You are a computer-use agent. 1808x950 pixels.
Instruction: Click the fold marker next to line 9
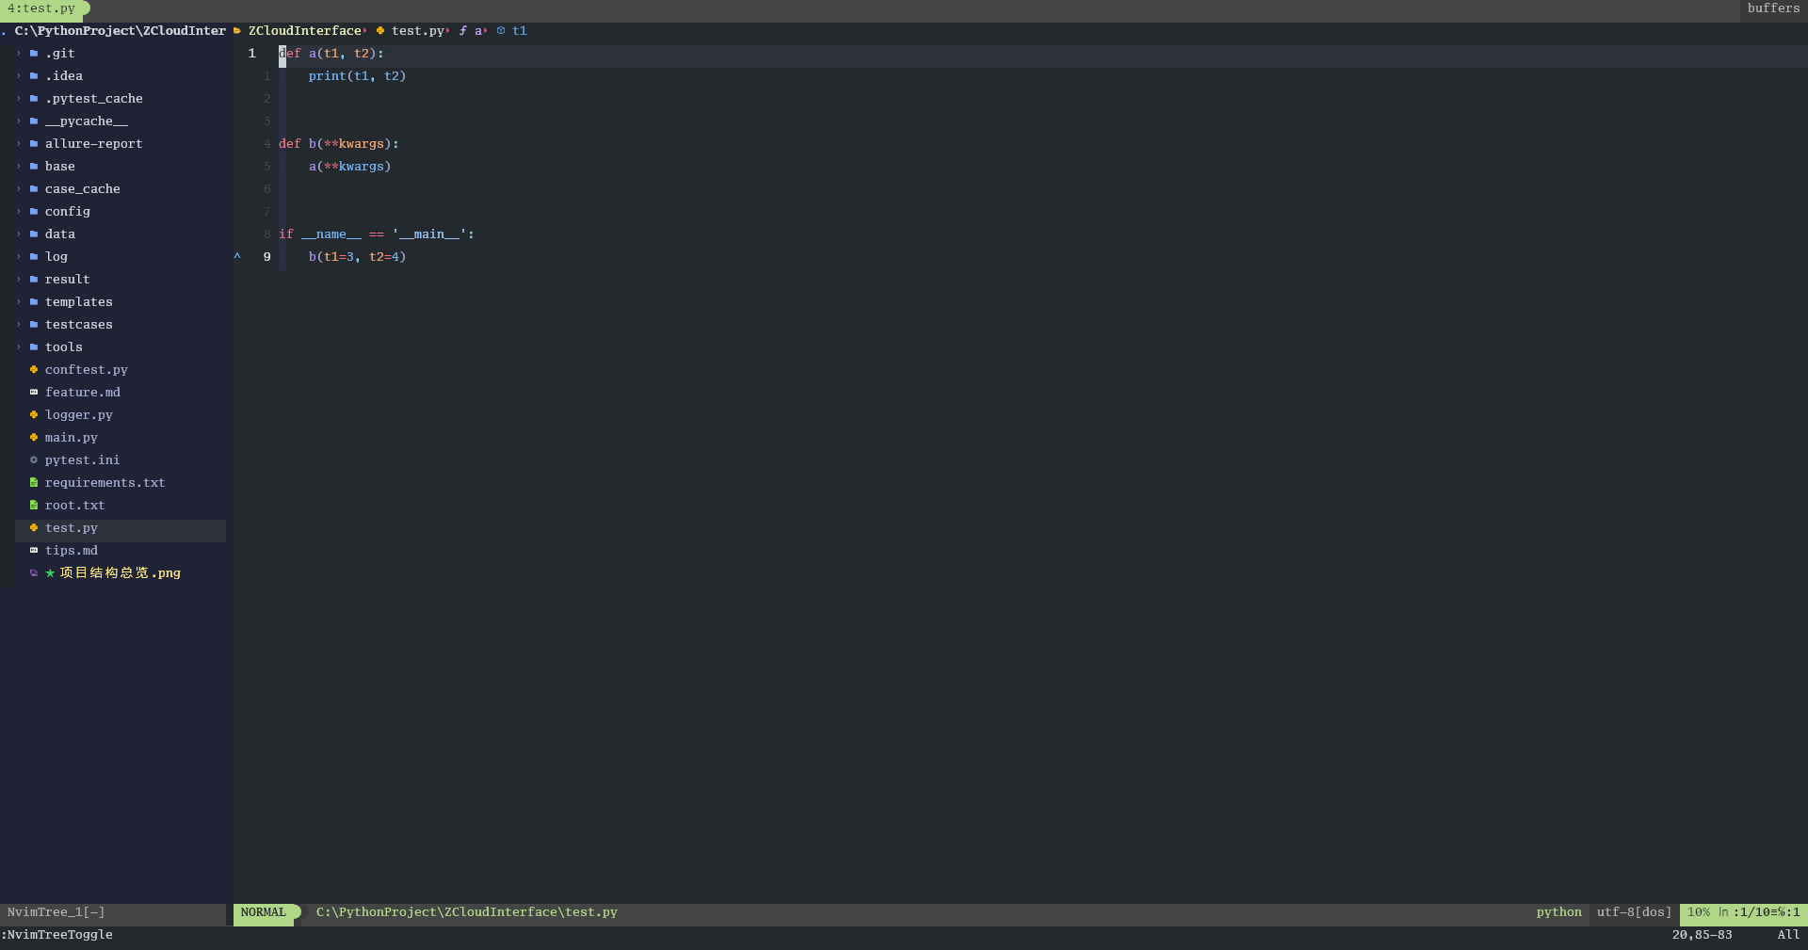click(x=236, y=256)
